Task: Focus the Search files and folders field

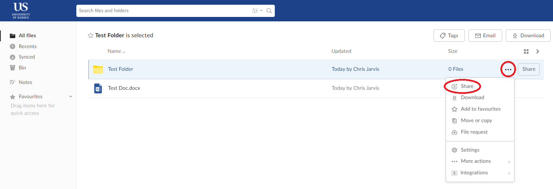Action: (x=165, y=11)
